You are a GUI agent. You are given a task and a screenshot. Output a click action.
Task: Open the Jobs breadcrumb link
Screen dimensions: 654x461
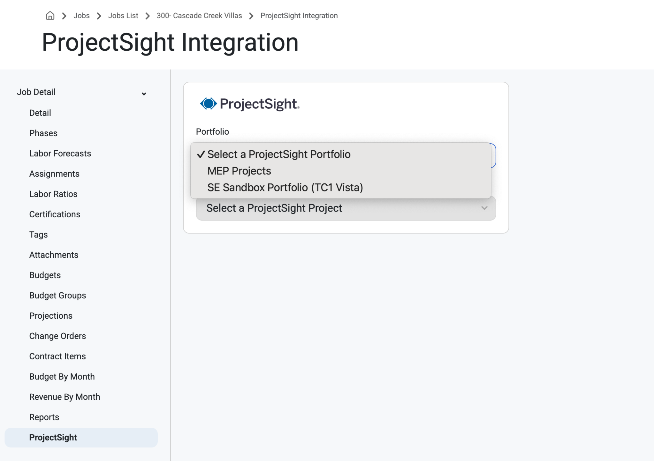(x=81, y=16)
